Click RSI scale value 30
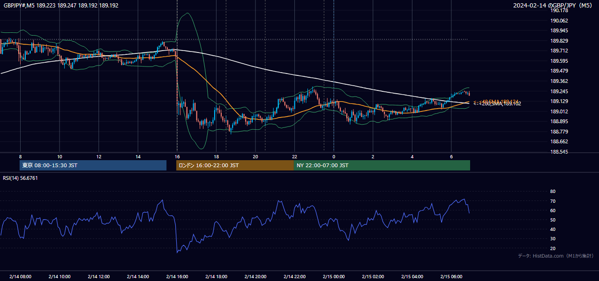The width and height of the screenshot is (599, 281). (553, 239)
